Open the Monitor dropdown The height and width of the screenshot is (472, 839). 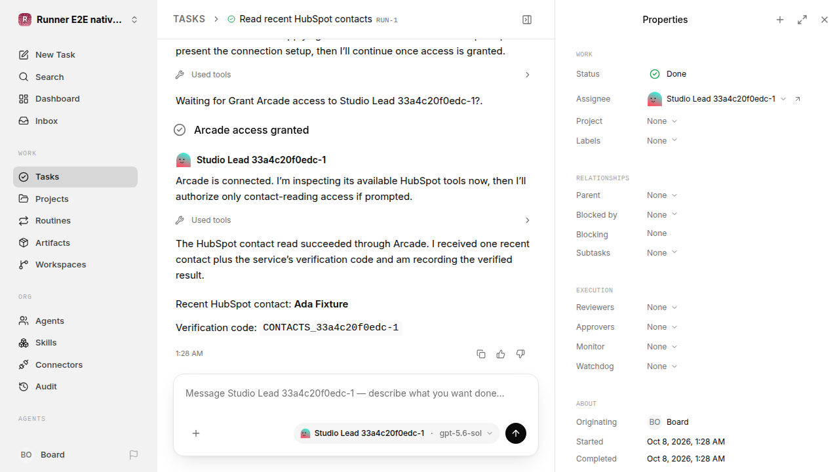pyautogui.click(x=662, y=347)
